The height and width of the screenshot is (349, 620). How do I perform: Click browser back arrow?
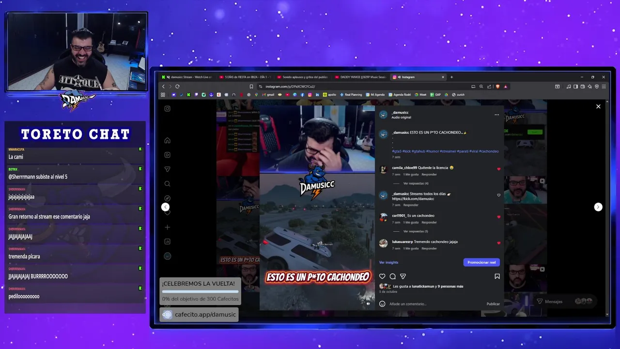coord(163,86)
